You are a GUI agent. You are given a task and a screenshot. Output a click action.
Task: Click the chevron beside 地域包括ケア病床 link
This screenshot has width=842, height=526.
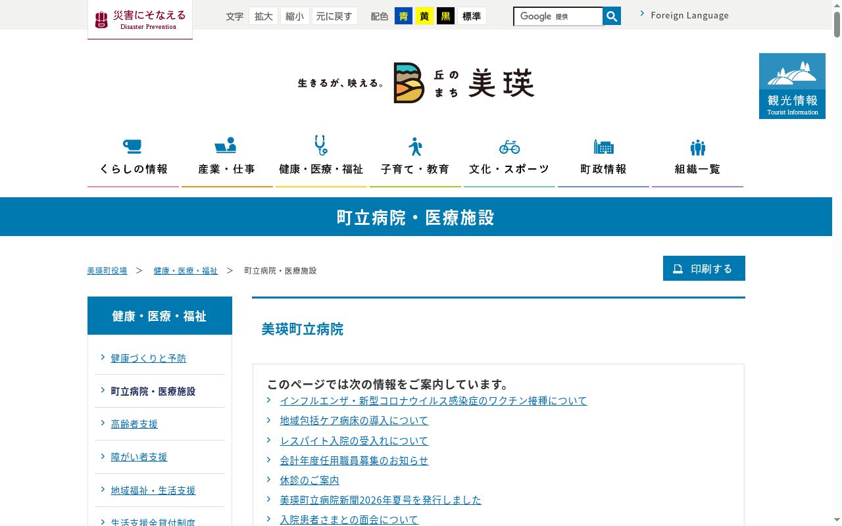coord(269,419)
